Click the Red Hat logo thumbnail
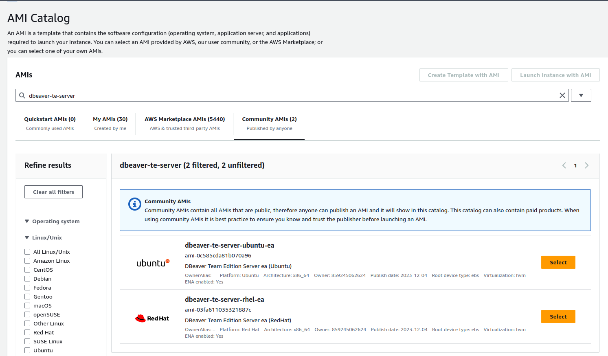The width and height of the screenshot is (608, 356). 152,318
